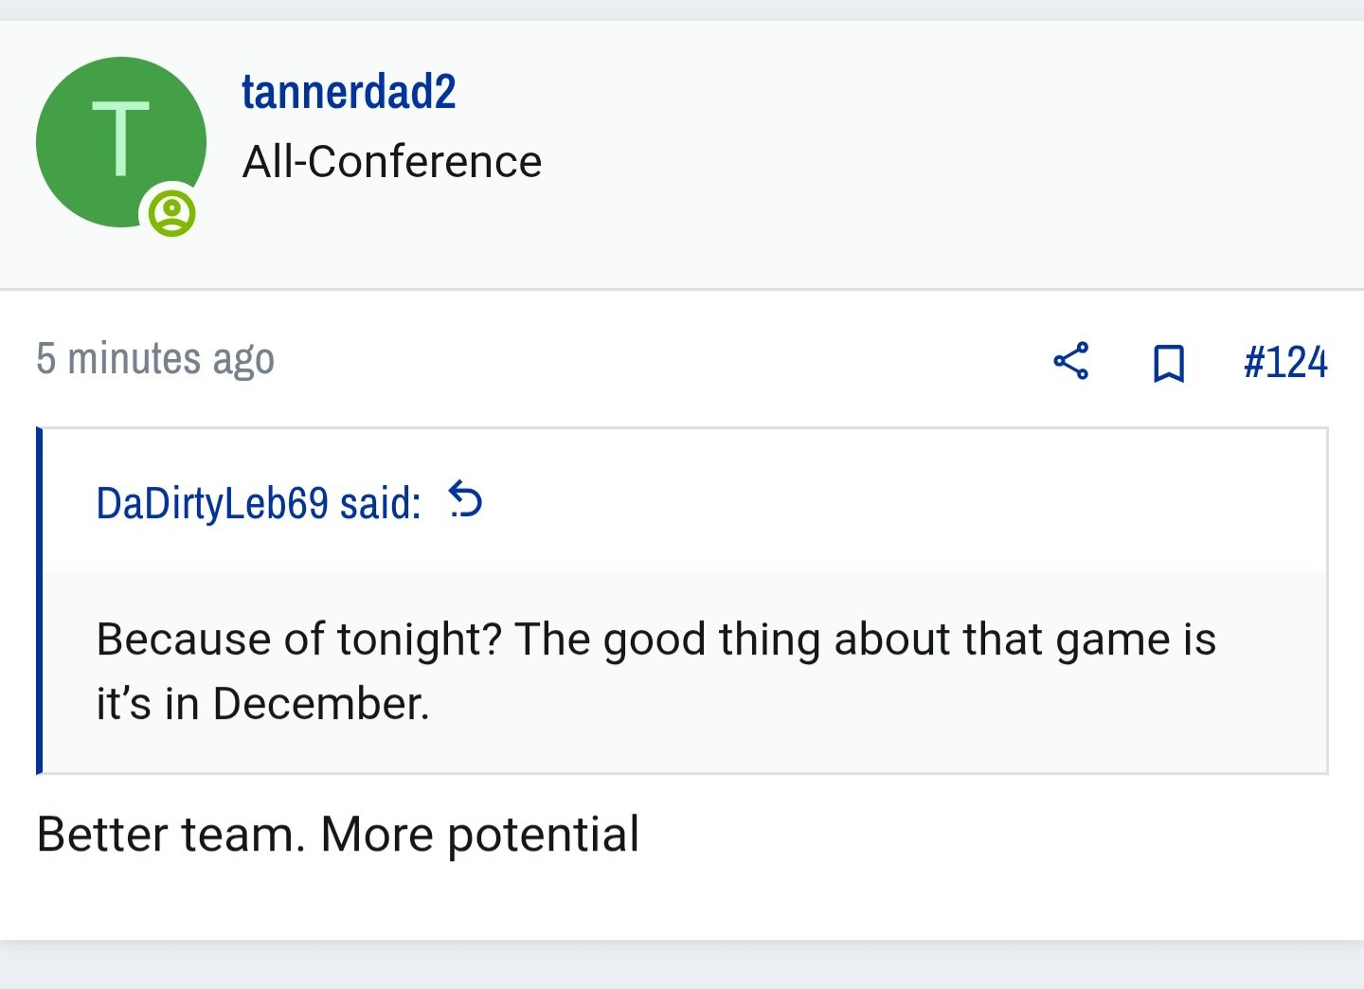The height and width of the screenshot is (989, 1364).
Task: Click the white space beside the timestamp
Action: click(663, 360)
